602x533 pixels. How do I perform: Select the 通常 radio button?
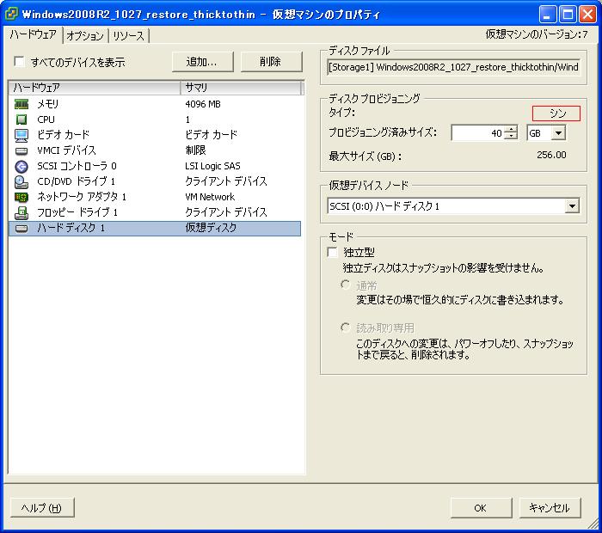tap(345, 285)
